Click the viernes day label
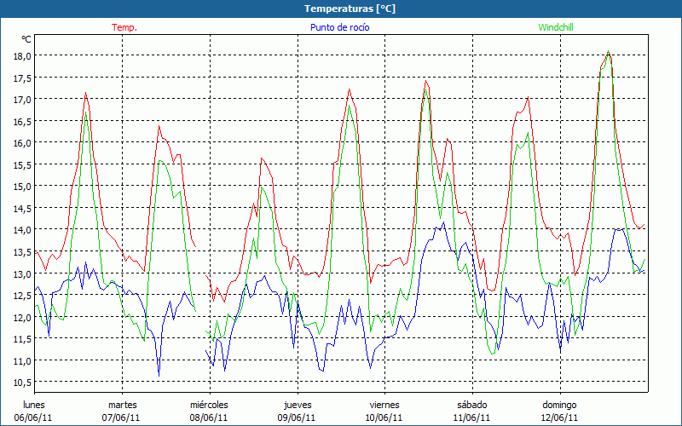Image resolution: width=682 pixels, height=426 pixels. (x=384, y=405)
